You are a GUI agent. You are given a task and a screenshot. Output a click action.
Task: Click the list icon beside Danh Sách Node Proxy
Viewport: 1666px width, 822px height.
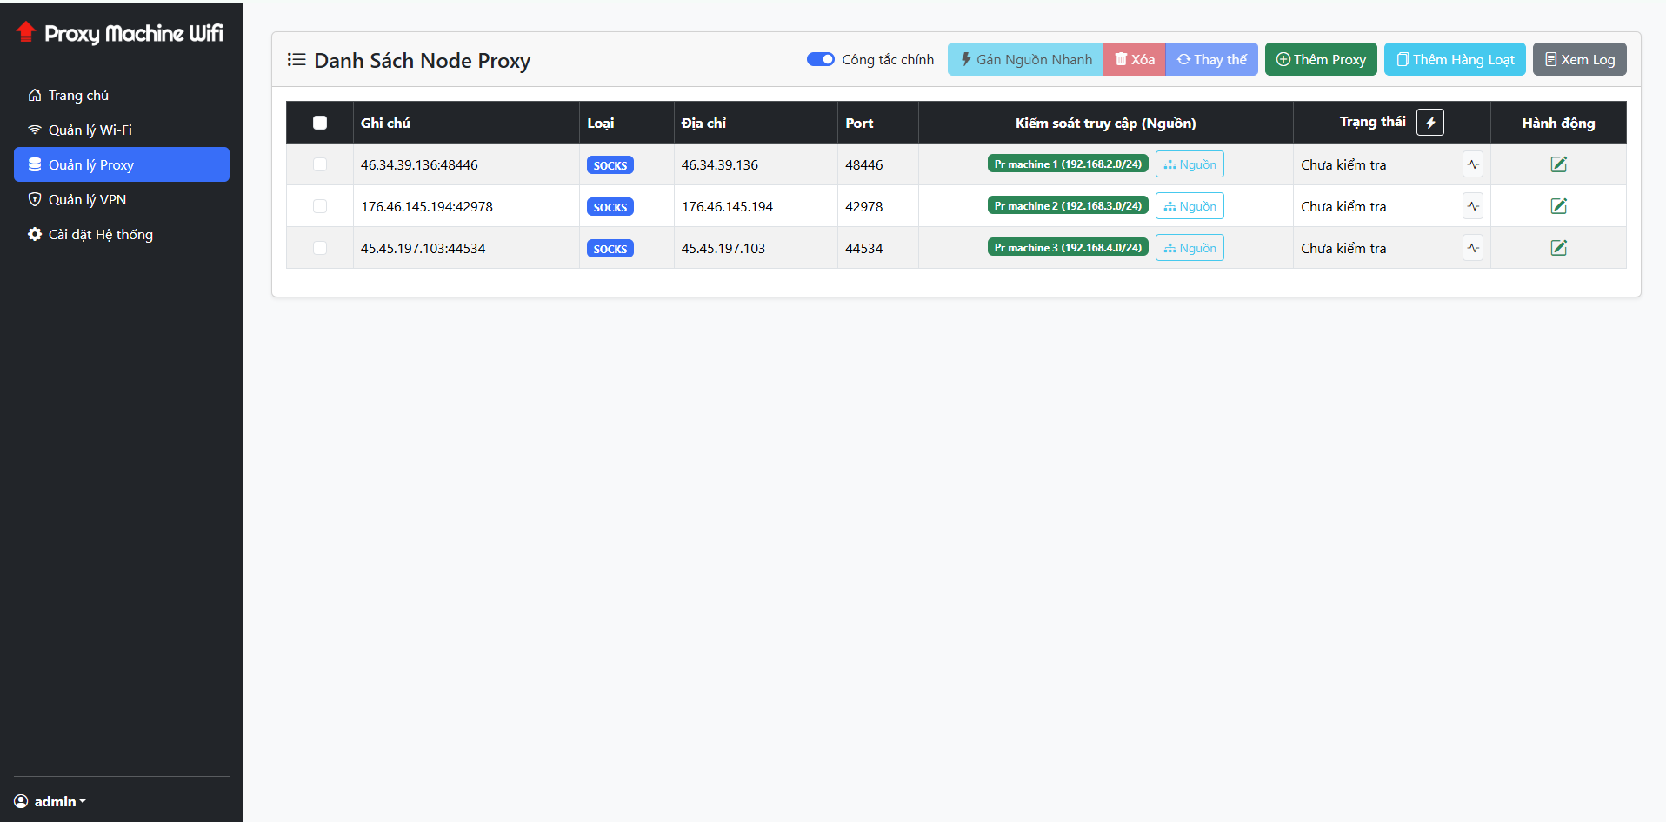tap(297, 60)
